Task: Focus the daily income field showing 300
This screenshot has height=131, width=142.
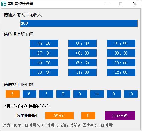Action: (x=79, y=23)
